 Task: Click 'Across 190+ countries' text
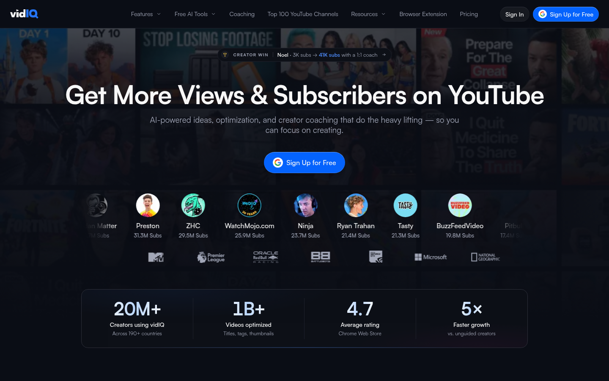coord(137,334)
